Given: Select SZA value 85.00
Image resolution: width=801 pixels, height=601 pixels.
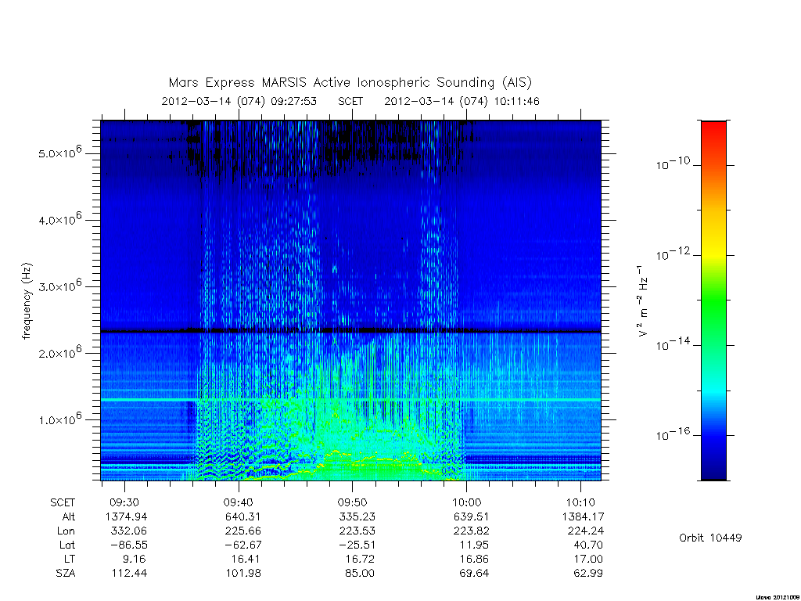Looking at the screenshot, I should (360, 574).
